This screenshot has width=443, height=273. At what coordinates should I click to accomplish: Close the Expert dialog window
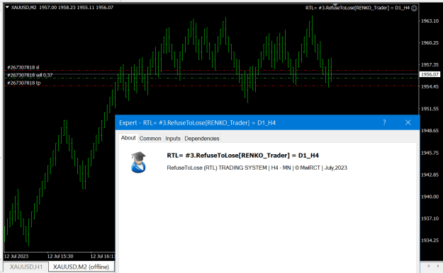(x=408, y=122)
